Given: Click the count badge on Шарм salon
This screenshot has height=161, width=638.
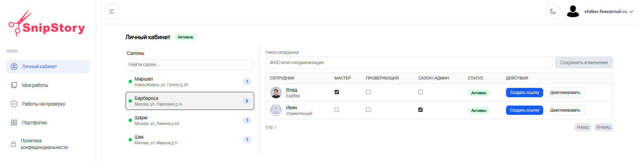Looking at the screenshot, I should [x=247, y=120].
